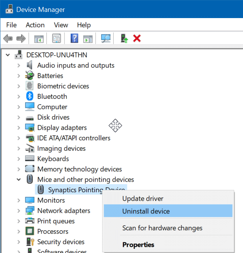Click the Update device driver toolbar icon
Image resolution: width=243 pixels, height=253 pixels.
click(124, 38)
